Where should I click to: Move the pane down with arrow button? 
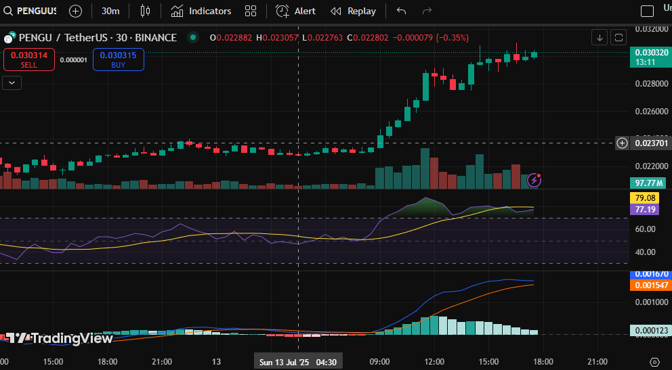pyautogui.click(x=600, y=38)
